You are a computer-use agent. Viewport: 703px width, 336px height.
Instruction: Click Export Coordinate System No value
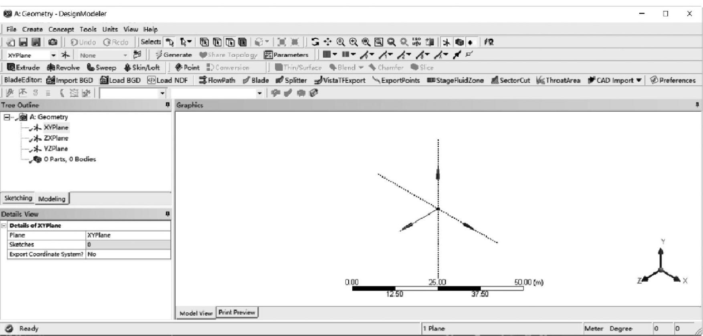click(x=128, y=254)
